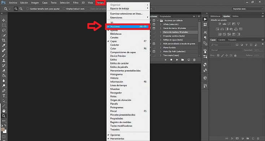Open the 'Normal' blend mode dropdown

(x=226, y=50)
